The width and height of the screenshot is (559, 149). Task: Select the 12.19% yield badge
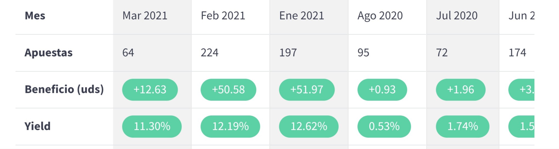230,127
